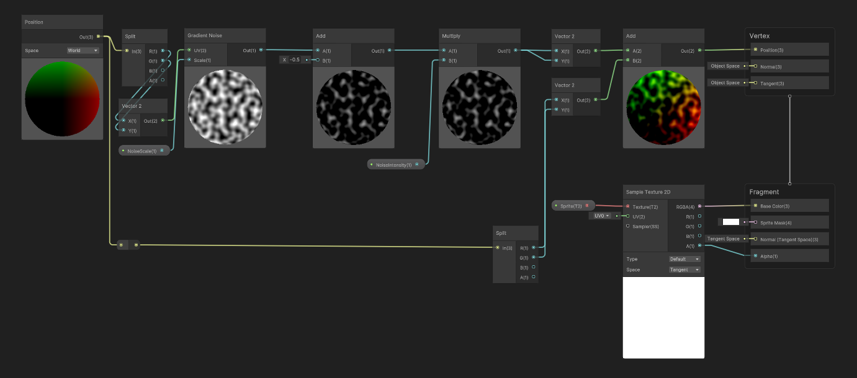Click Gradient Noise UV(2) input port
Image resolution: width=857 pixels, height=378 pixels.
coord(189,50)
